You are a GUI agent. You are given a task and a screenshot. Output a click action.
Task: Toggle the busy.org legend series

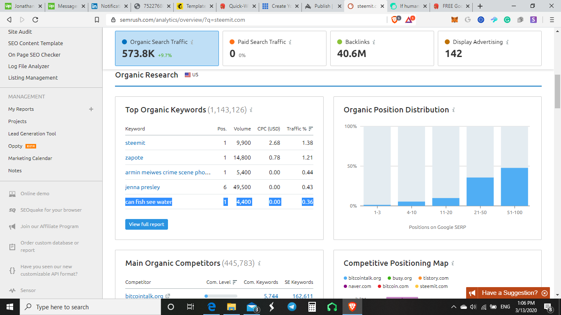tap(400, 278)
